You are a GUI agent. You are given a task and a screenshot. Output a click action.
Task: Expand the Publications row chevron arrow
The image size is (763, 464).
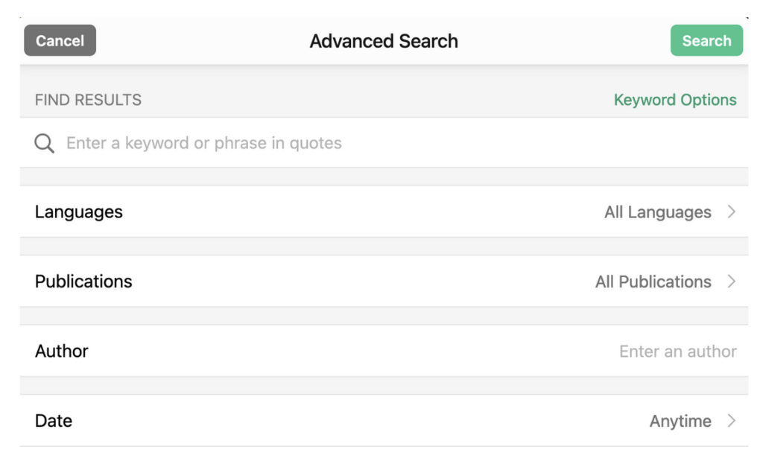click(732, 282)
